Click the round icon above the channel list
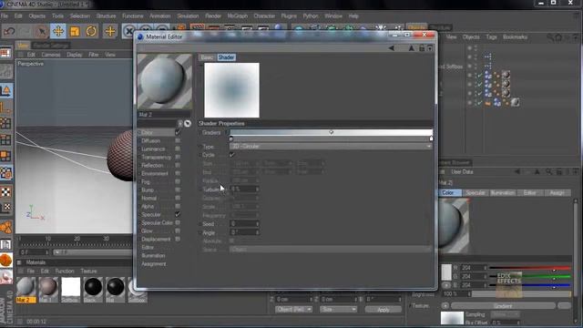 (x=188, y=124)
